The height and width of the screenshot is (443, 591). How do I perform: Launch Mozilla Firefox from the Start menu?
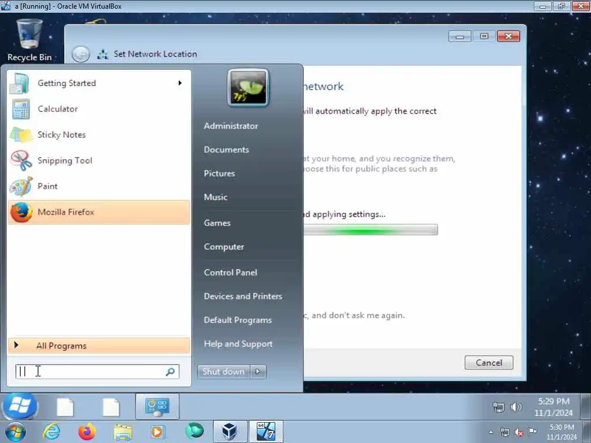(99, 212)
